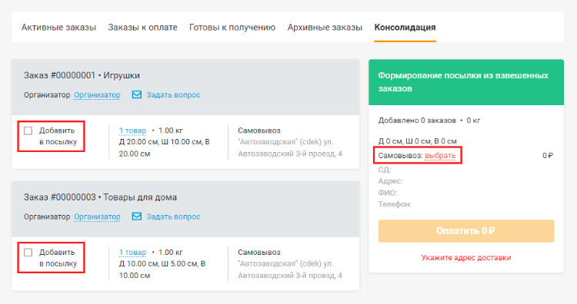Click Добавлено 0 заказов text
The image size is (577, 304).
[417, 121]
